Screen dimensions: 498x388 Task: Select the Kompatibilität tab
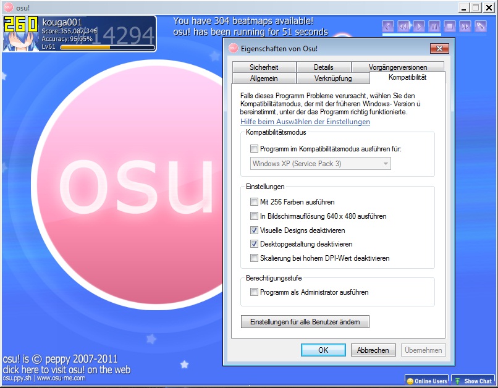pos(408,77)
